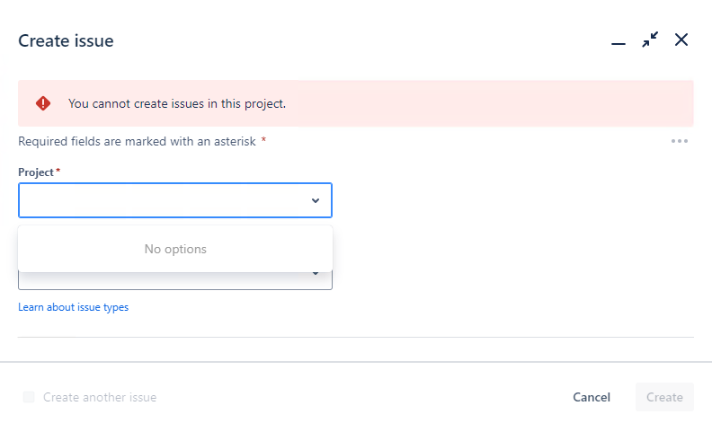The height and width of the screenshot is (432, 712).
Task: Cancel the issue creation
Action: coord(592,397)
